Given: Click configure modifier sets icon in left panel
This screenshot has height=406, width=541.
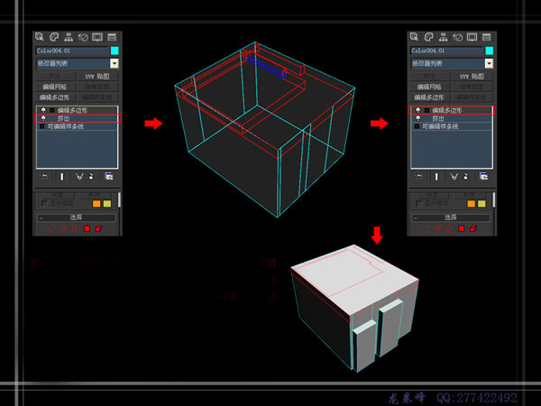Looking at the screenshot, I should 109,177.
